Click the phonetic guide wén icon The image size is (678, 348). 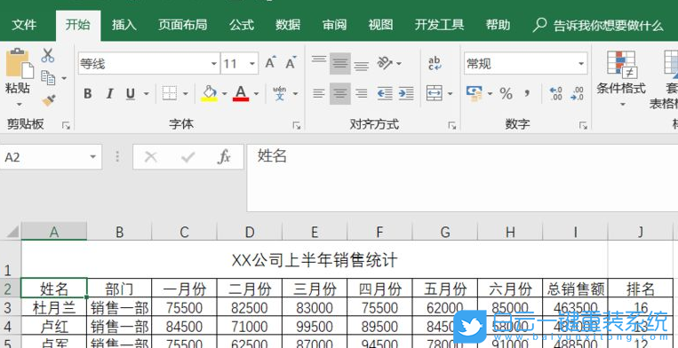pyautogui.click(x=280, y=93)
